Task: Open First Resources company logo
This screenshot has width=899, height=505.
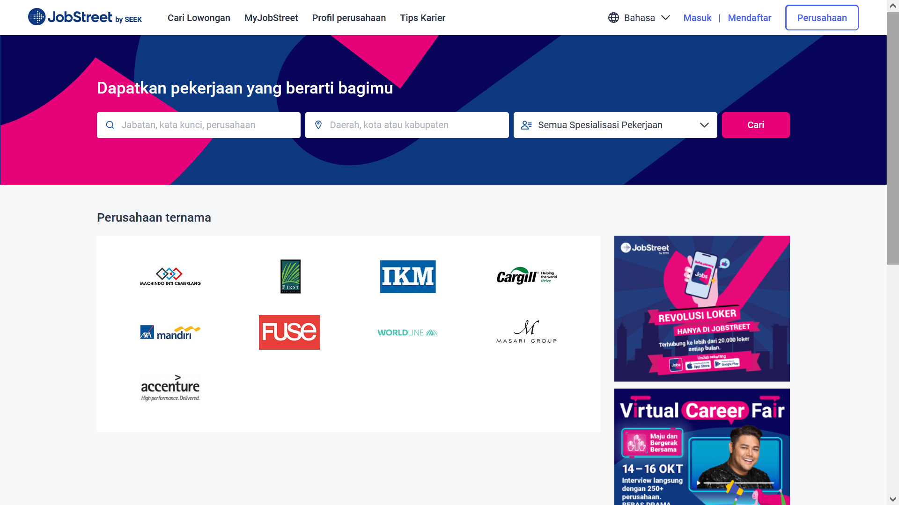Action: tap(290, 276)
